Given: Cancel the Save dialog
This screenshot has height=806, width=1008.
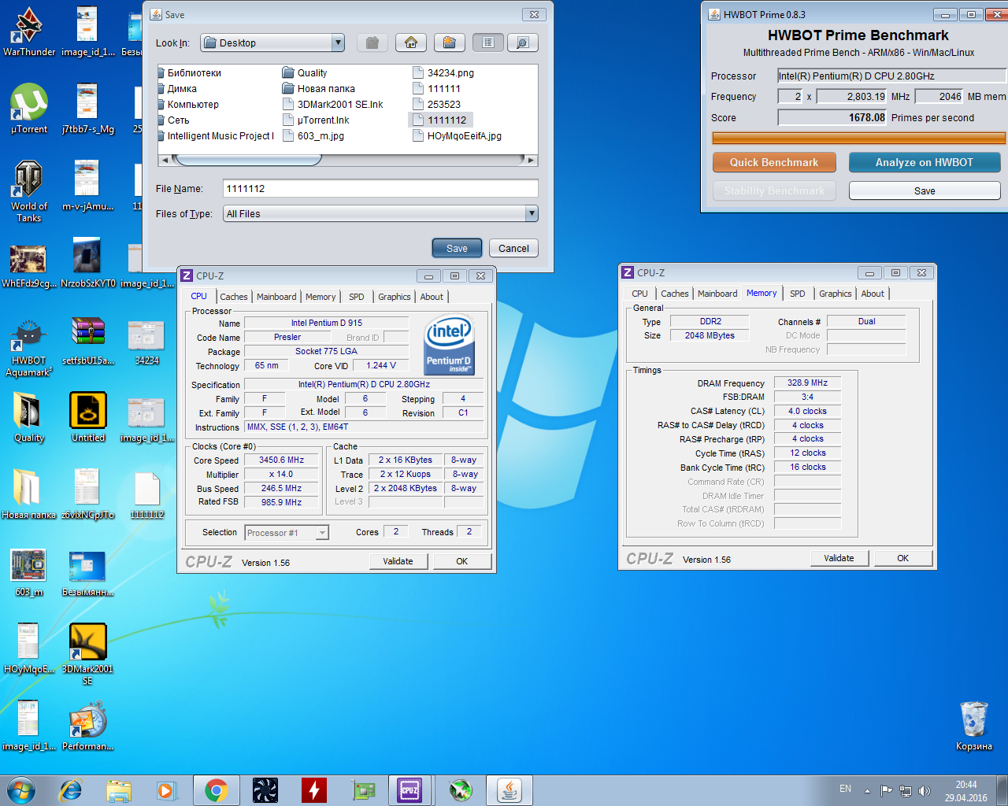Looking at the screenshot, I should [x=513, y=248].
